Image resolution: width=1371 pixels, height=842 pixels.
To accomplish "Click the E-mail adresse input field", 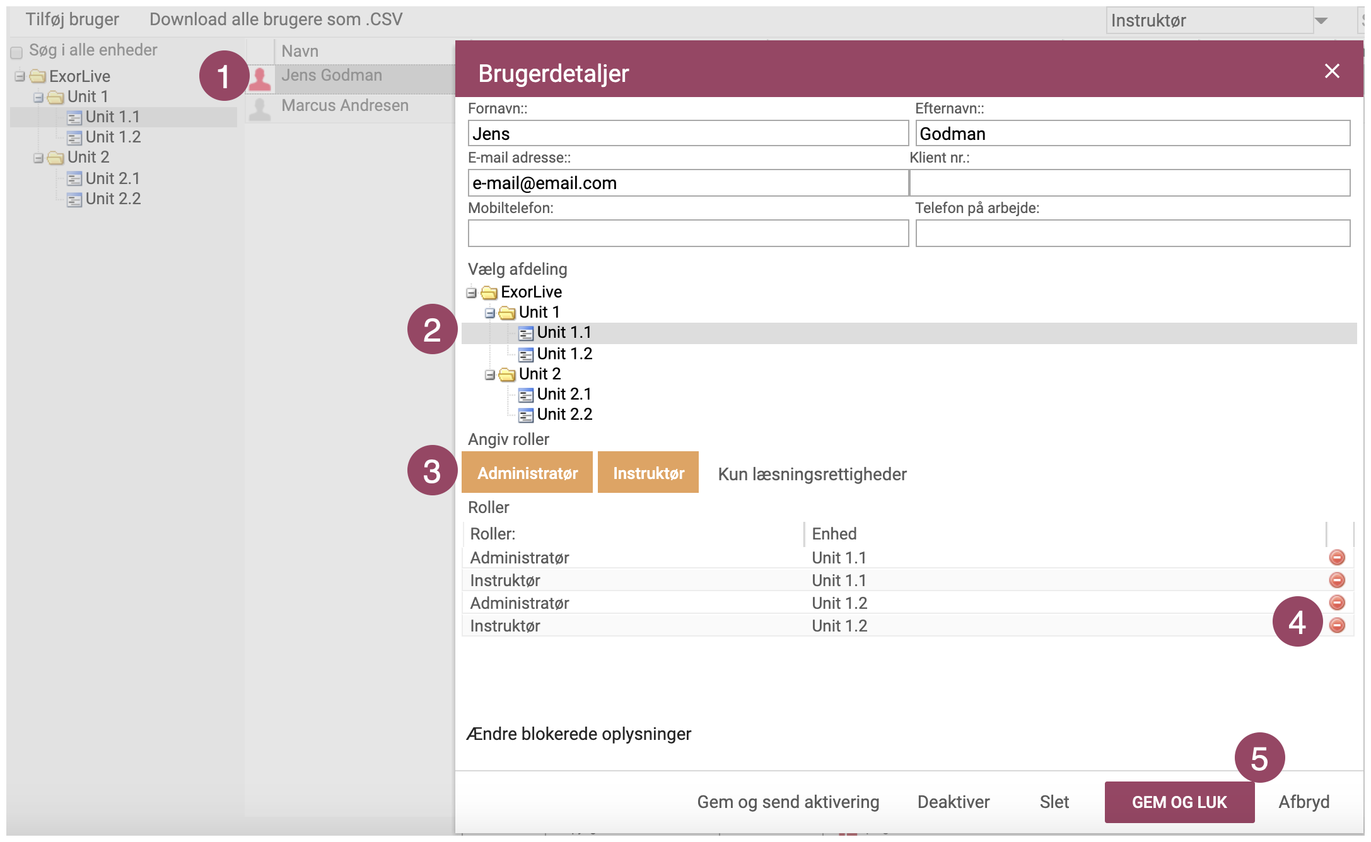I will click(688, 183).
